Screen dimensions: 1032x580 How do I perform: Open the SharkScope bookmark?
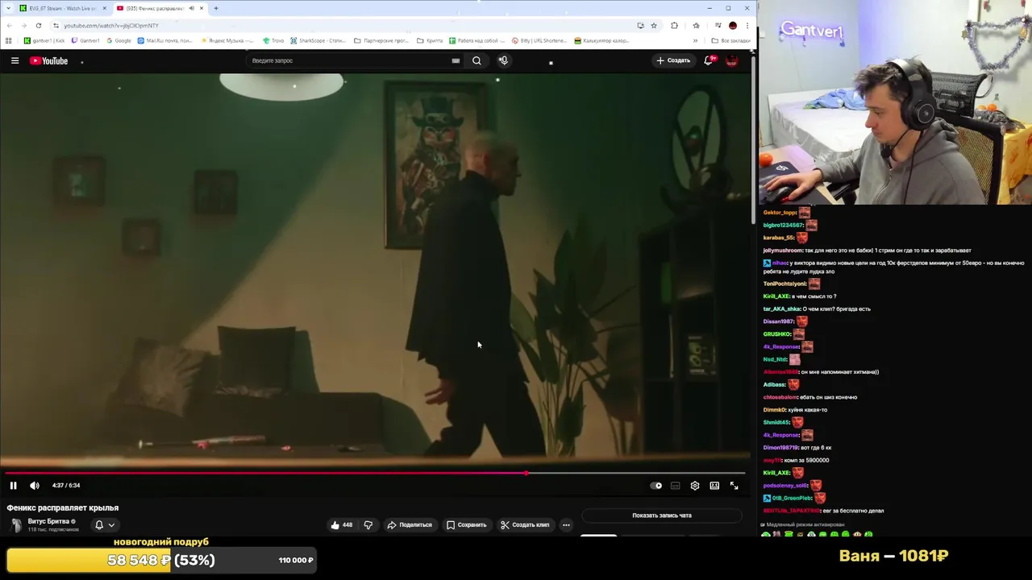pyautogui.click(x=318, y=40)
